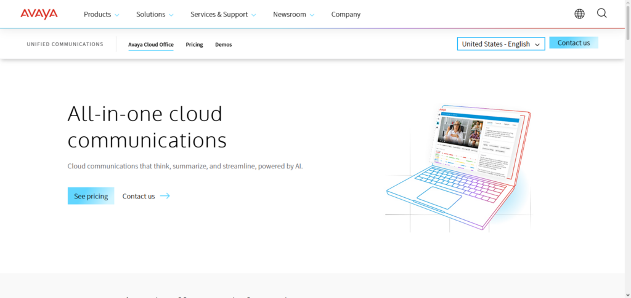Expand the Solutions menu chevron
The height and width of the screenshot is (298, 631).
pyautogui.click(x=171, y=15)
